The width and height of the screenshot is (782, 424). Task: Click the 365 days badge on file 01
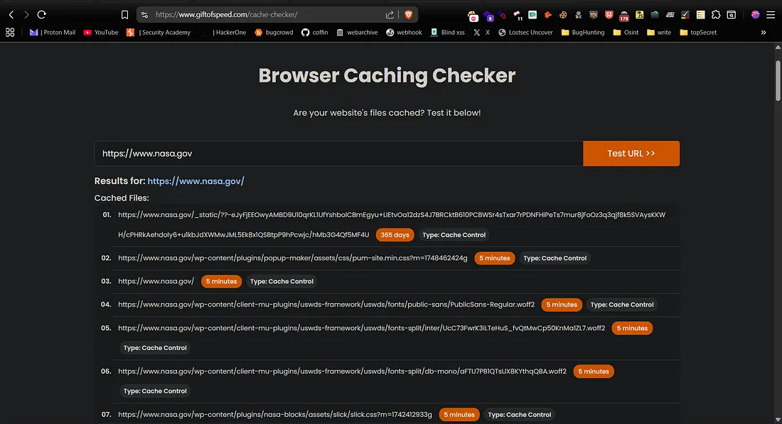395,235
